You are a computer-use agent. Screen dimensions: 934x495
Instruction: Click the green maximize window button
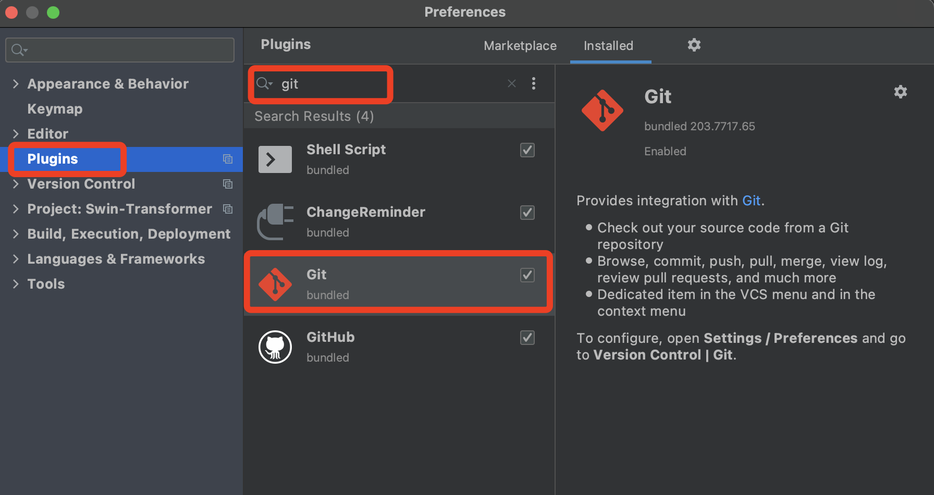53,12
